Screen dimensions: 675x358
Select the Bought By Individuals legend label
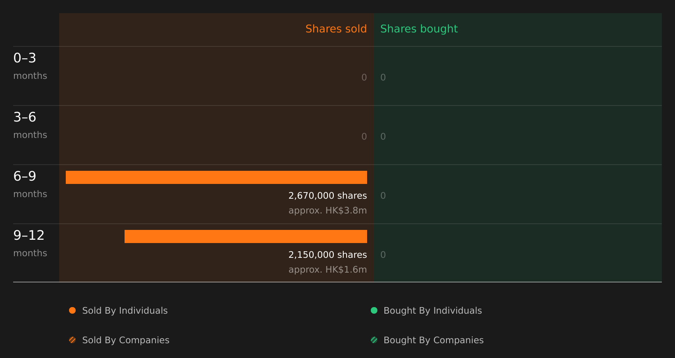[x=432, y=311]
